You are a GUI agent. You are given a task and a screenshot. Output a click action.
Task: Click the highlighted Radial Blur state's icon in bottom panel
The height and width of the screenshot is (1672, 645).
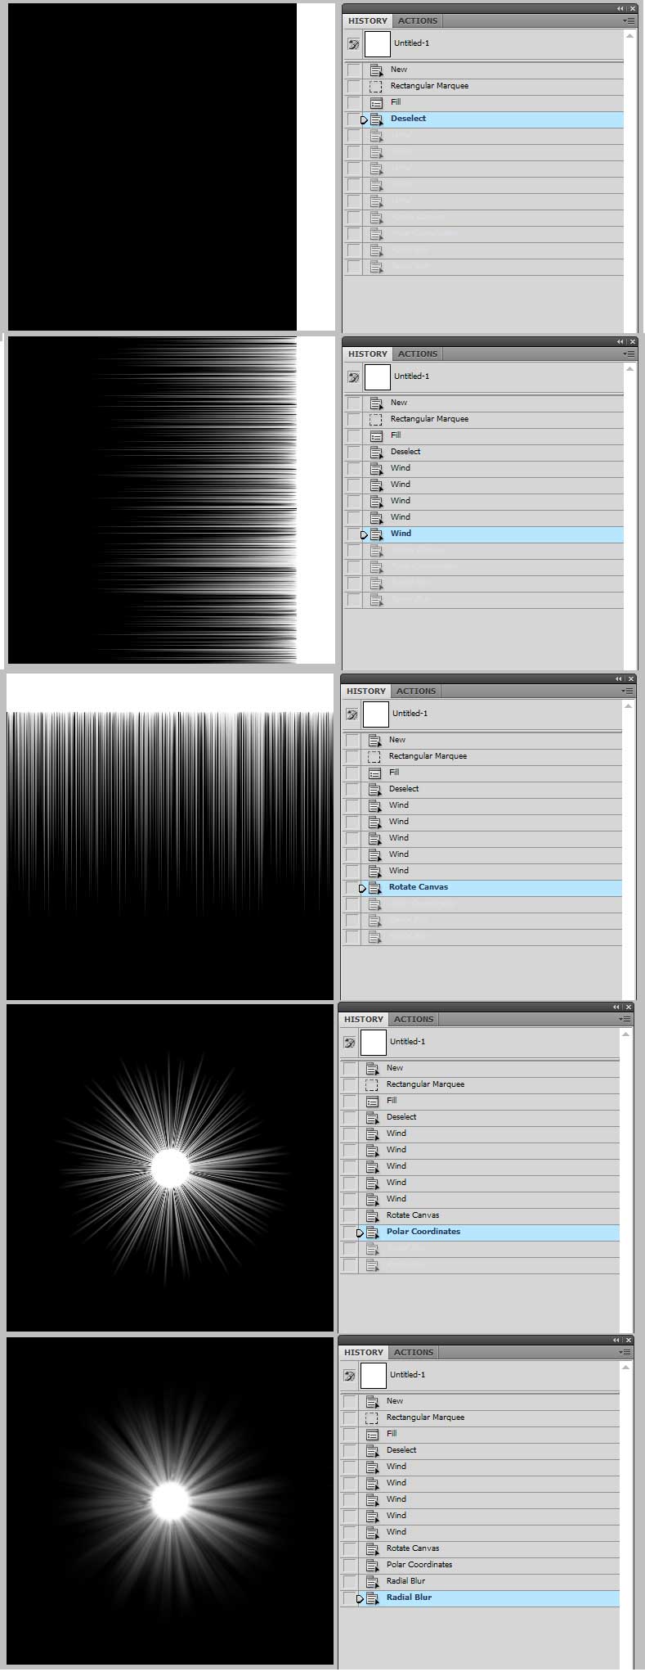point(372,1598)
